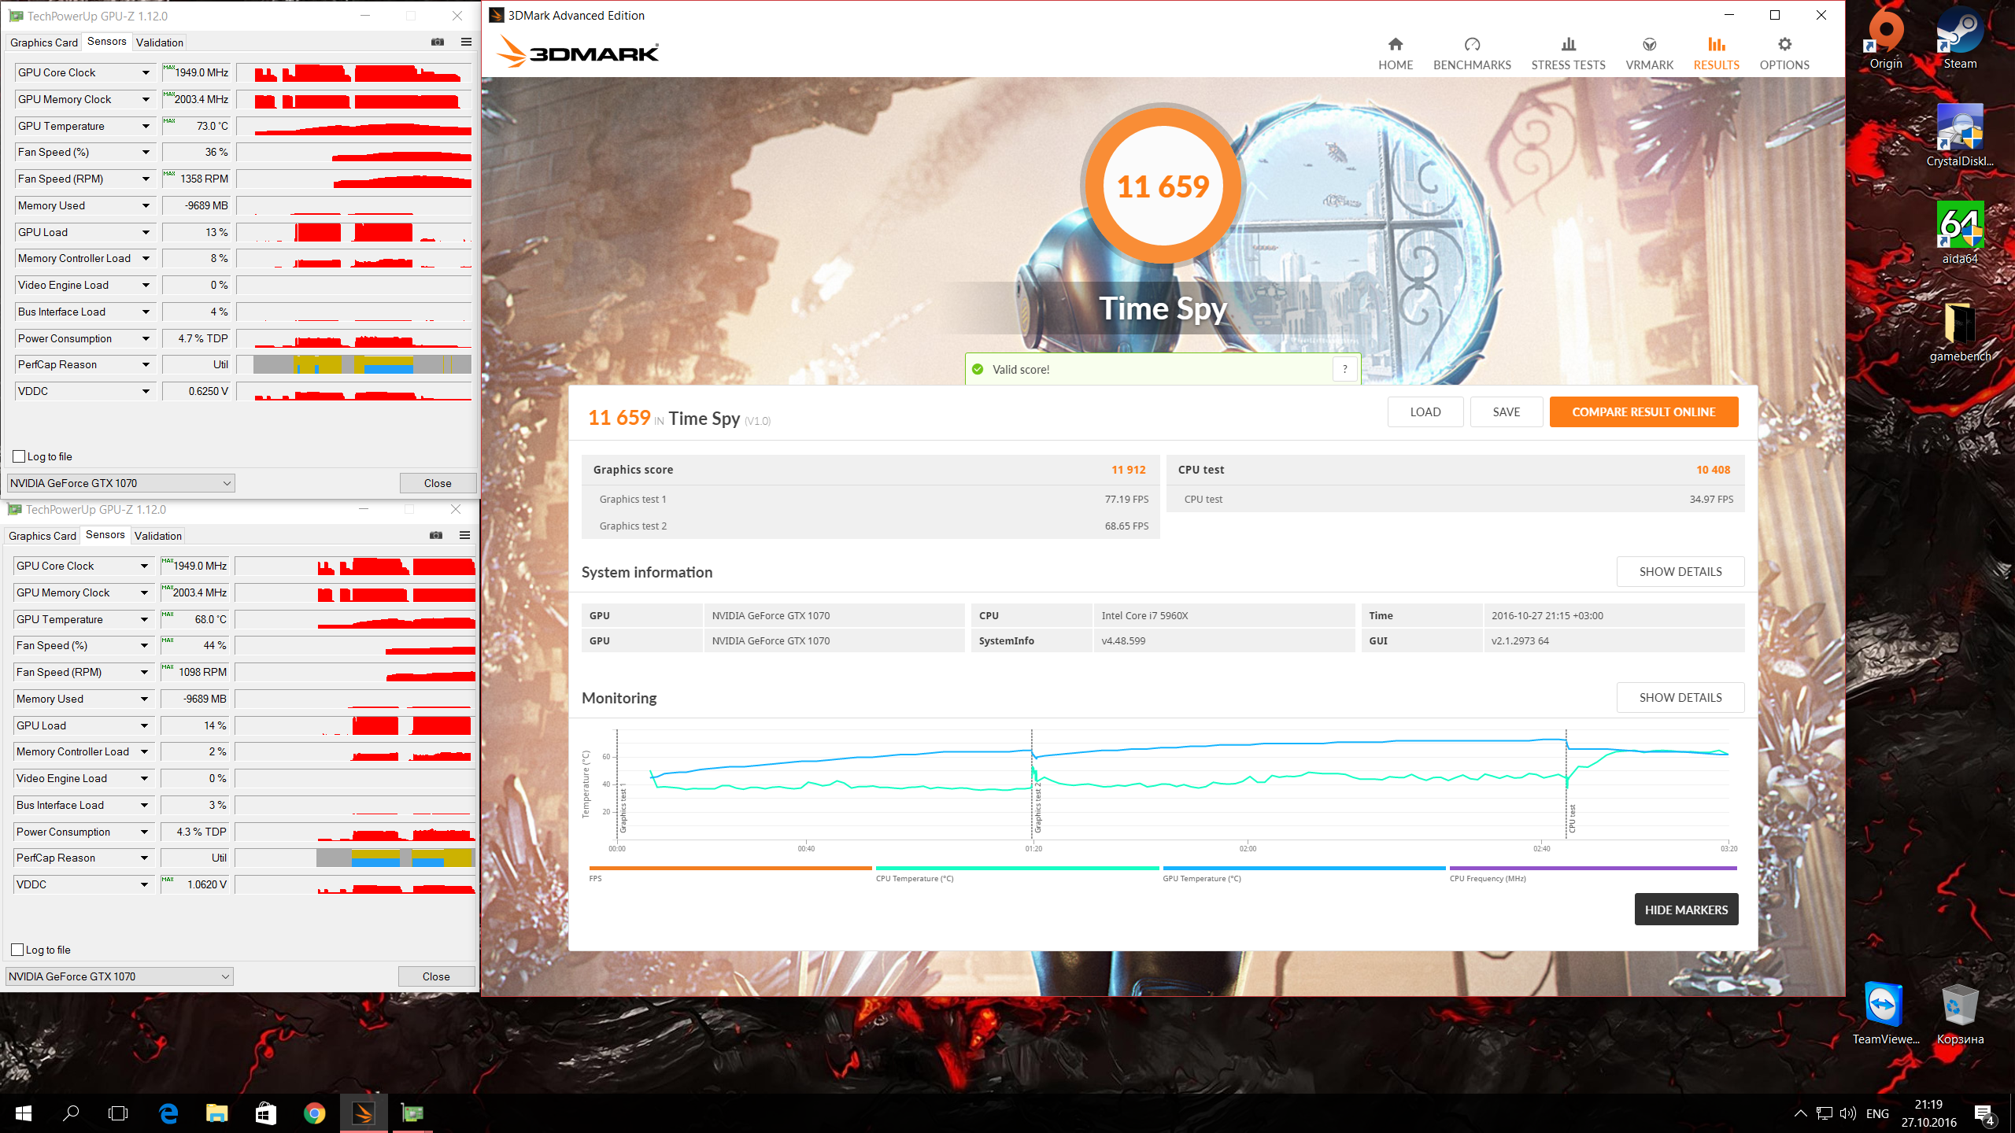Click the screenshot camera icon in top GPU-Z
Screen dimensions: 2015x1133
(438, 42)
